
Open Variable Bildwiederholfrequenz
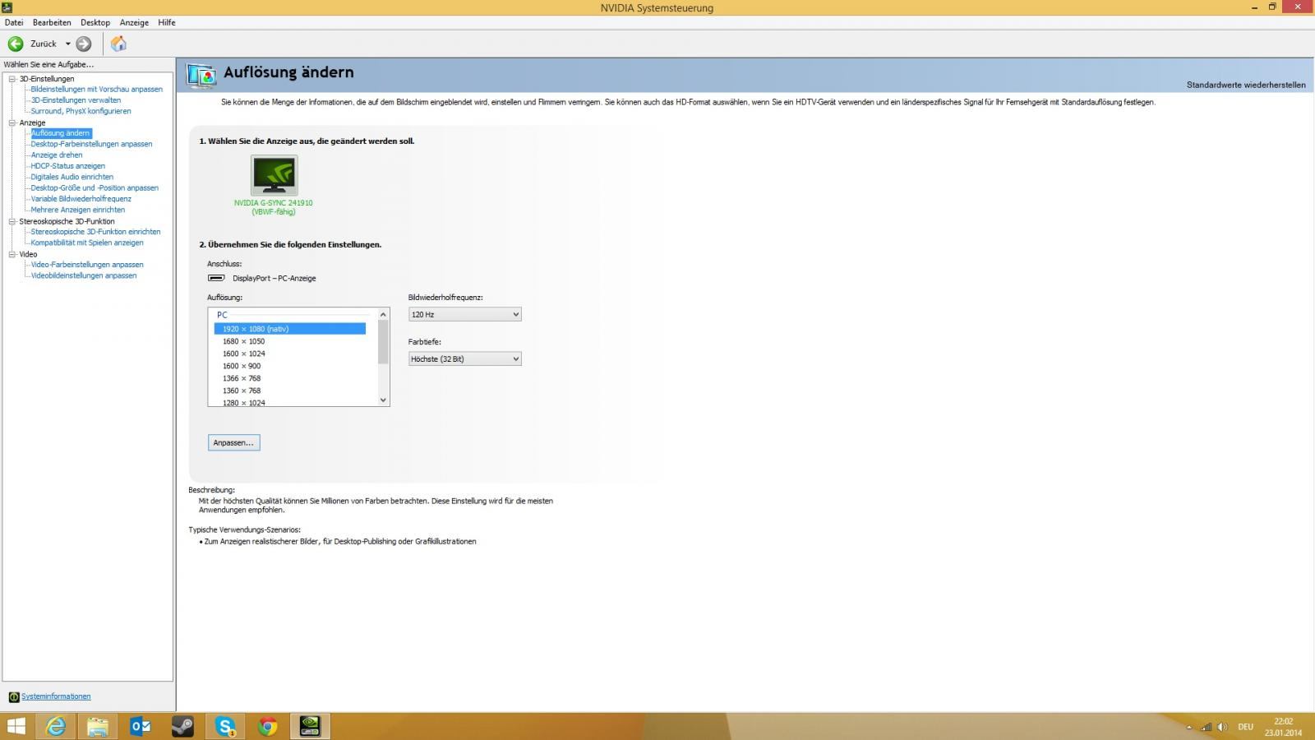point(81,199)
